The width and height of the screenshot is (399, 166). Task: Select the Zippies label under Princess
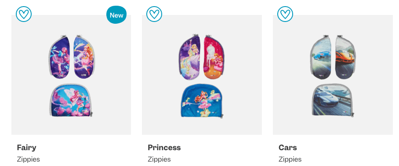(160, 159)
